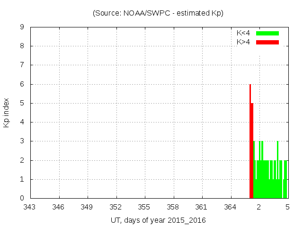Select day 364 tick on the x-axis
Image resolution: width=303 pixels, height=227 pixels.
tap(231, 207)
